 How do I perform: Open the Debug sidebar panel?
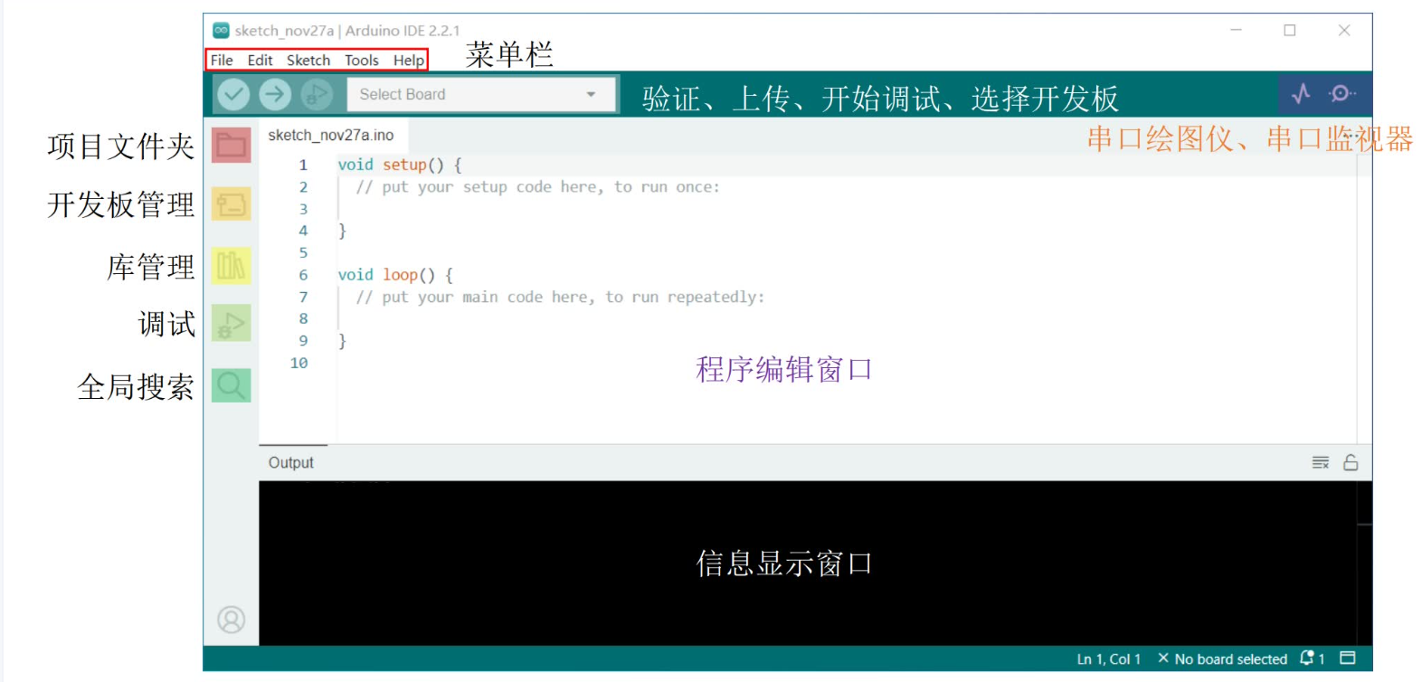231,324
